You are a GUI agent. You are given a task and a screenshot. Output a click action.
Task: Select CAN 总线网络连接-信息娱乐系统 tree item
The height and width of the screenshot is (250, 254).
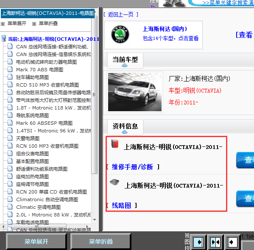(x=53, y=54)
